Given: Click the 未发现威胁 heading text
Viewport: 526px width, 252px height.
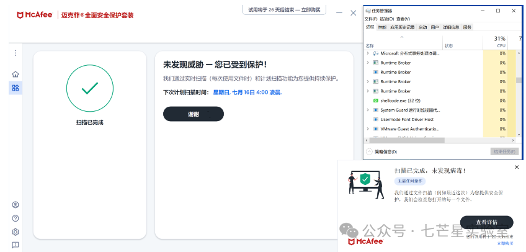Looking at the screenshot, I should (x=215, y=65).
